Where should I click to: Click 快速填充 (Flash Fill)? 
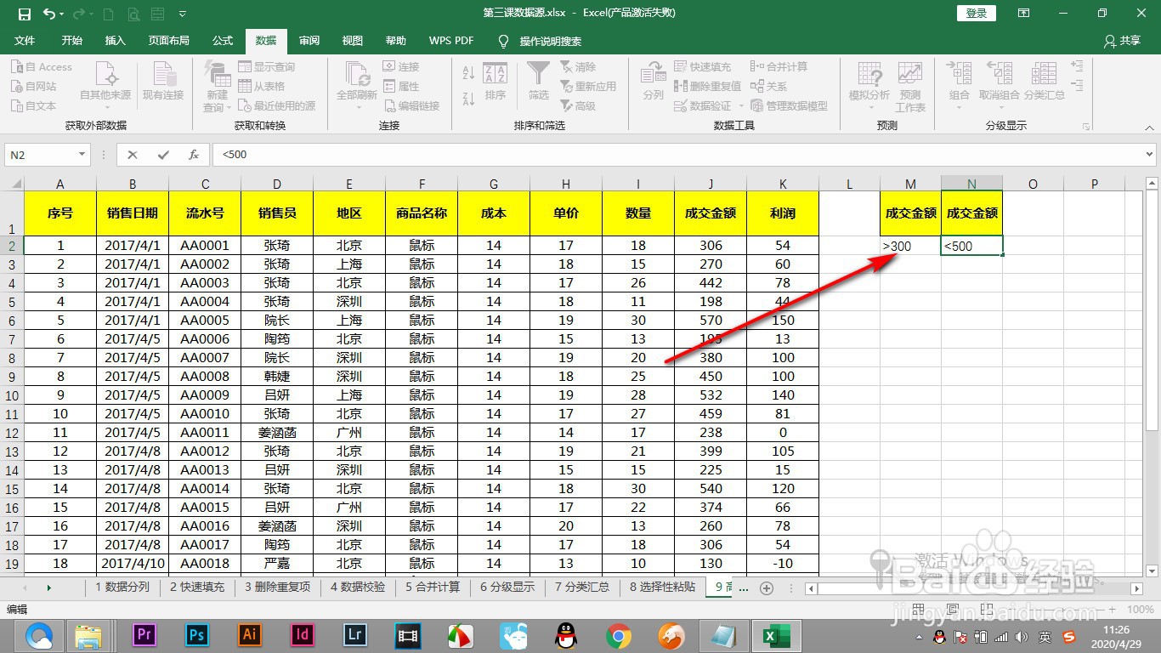pyautogui.click(x=702, y=66)
